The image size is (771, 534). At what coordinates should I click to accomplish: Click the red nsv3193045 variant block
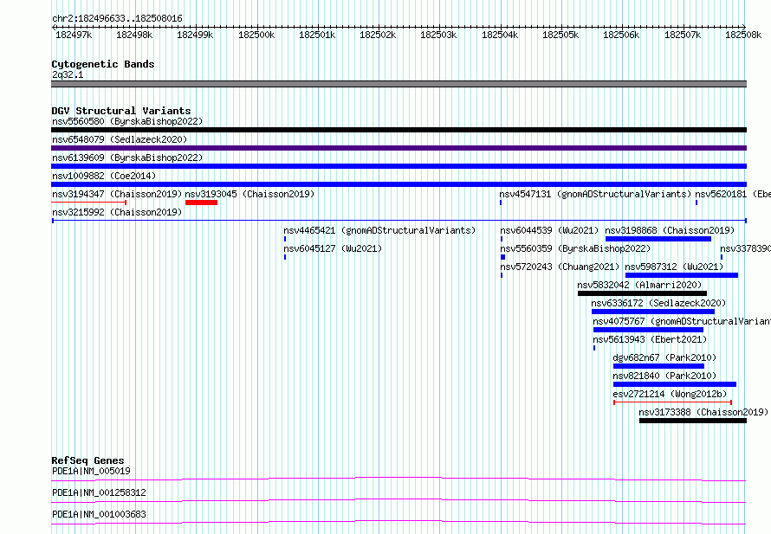[x=201, y=203]
